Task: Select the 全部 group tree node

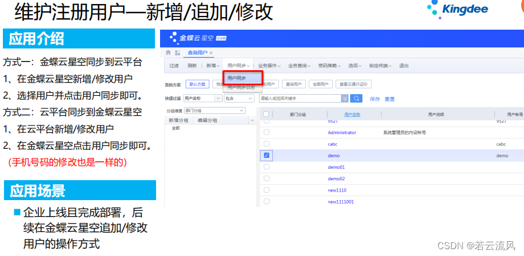Action: coord(175,128)
